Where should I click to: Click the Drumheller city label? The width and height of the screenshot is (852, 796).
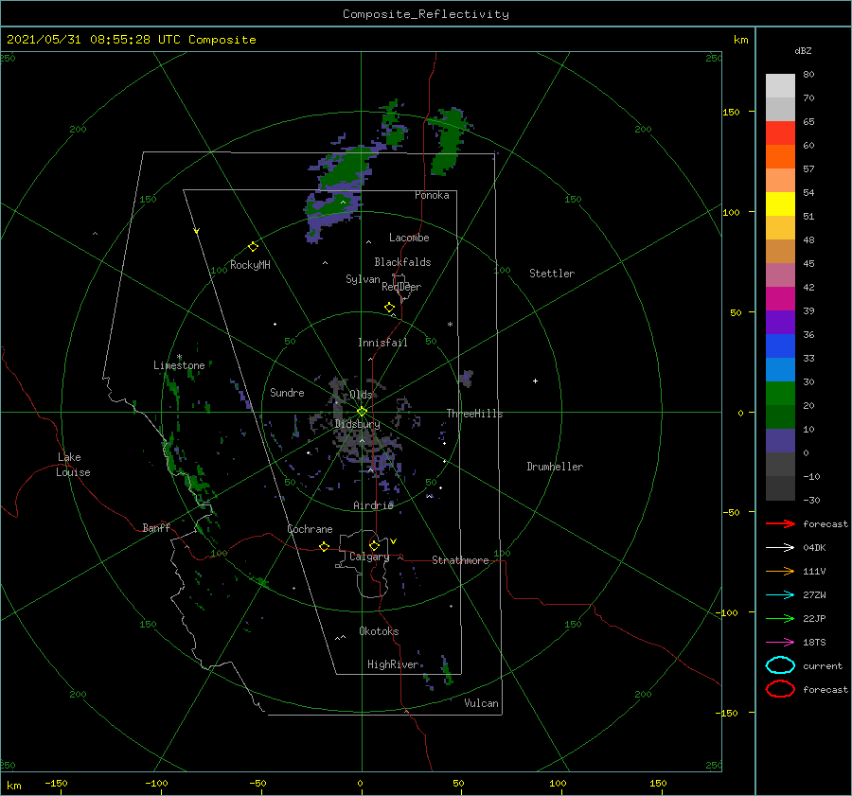[x=555, y=467]
